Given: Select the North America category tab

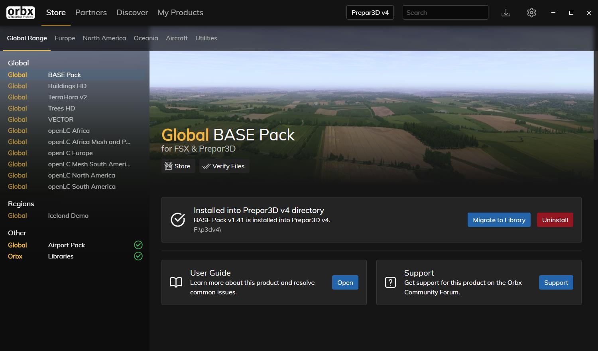Looking at the screenshot, I should click(104, 38).
